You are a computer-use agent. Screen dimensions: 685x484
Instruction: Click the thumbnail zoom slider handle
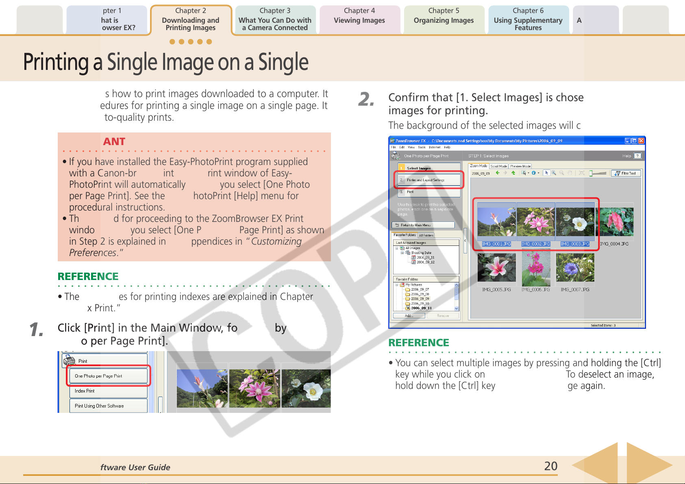pyautogui.click(x=591, y=173)
